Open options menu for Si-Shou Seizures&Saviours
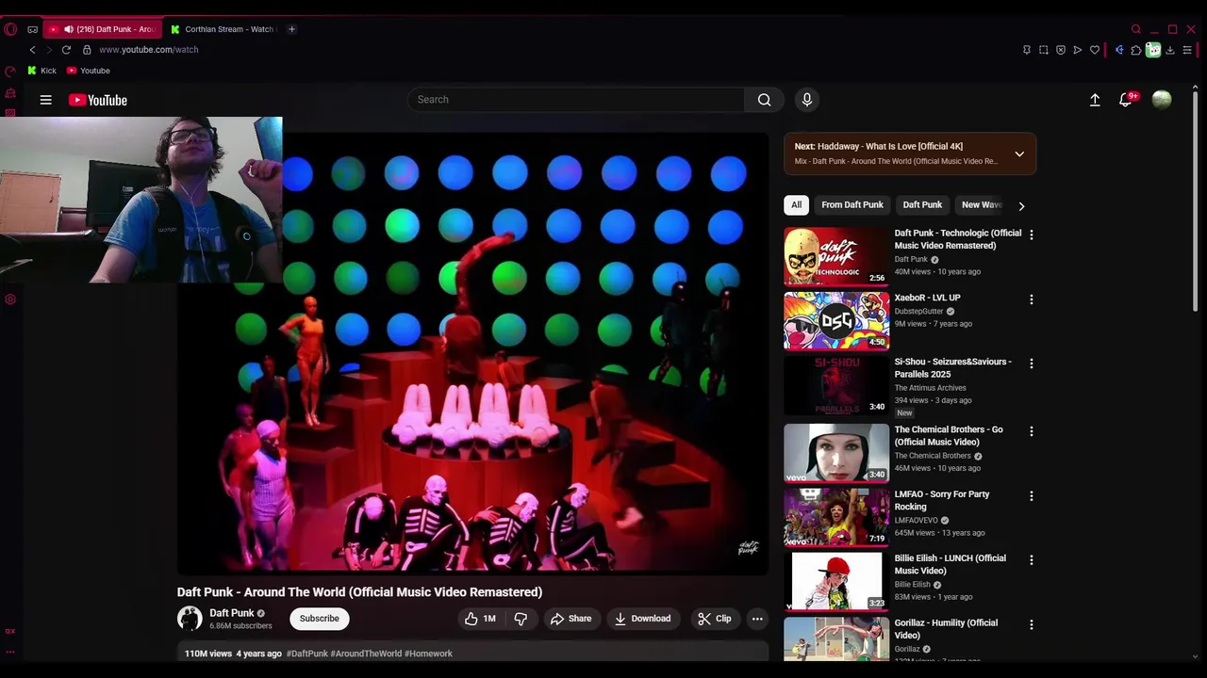 coord(1031,363)
